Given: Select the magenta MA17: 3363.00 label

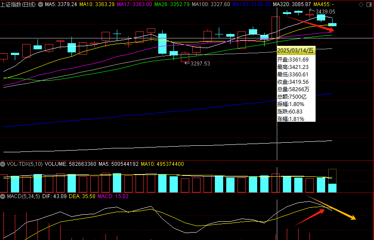Looking at the screenshot, I should tap(134, 4).
